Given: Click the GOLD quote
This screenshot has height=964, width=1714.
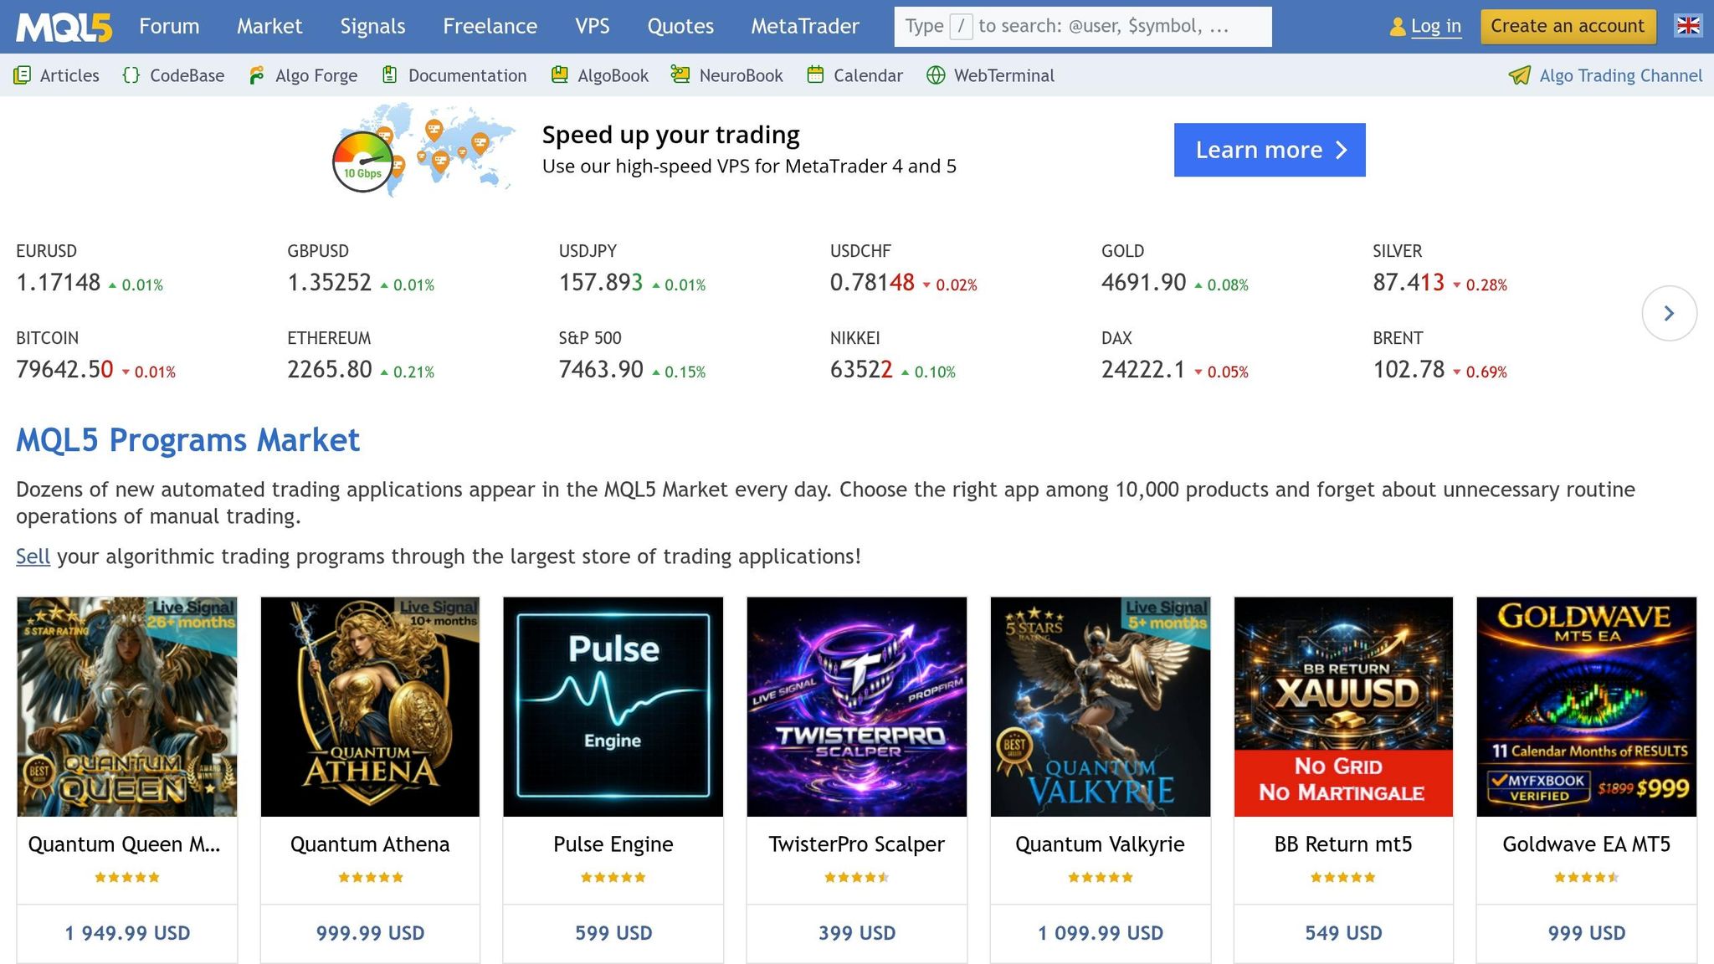Looking at the screenshot, I should tap(1175, 269).
